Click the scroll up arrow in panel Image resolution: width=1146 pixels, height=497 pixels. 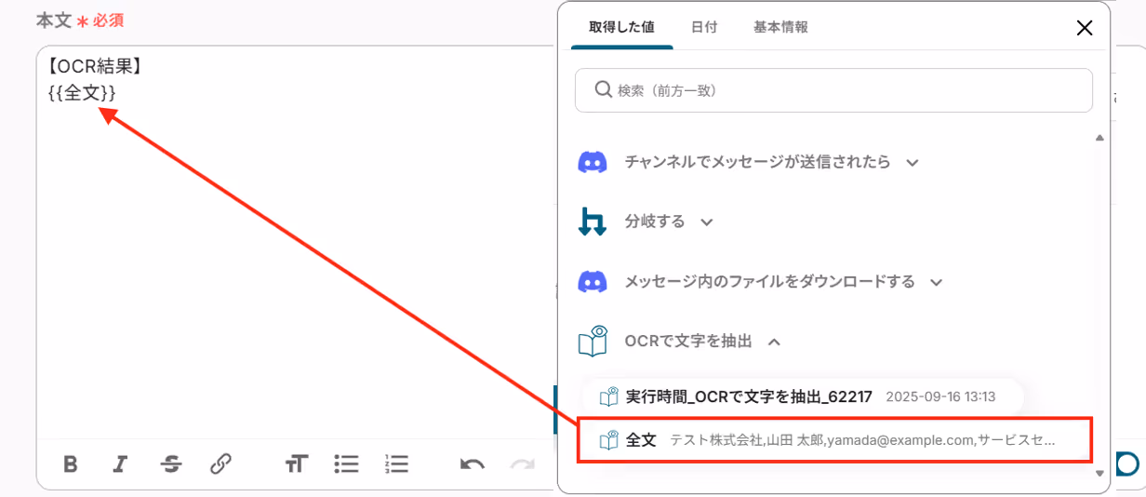point(1099,138)
